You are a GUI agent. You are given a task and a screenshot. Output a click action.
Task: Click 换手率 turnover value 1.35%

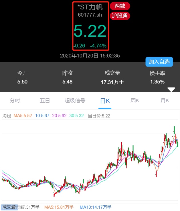pyautogui.click(x=157, y=82)
